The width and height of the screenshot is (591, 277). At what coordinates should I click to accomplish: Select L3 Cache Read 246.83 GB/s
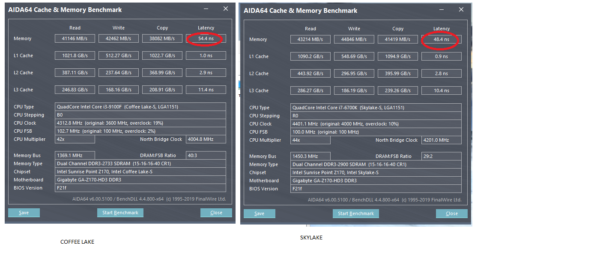click(x=75, y=90)
